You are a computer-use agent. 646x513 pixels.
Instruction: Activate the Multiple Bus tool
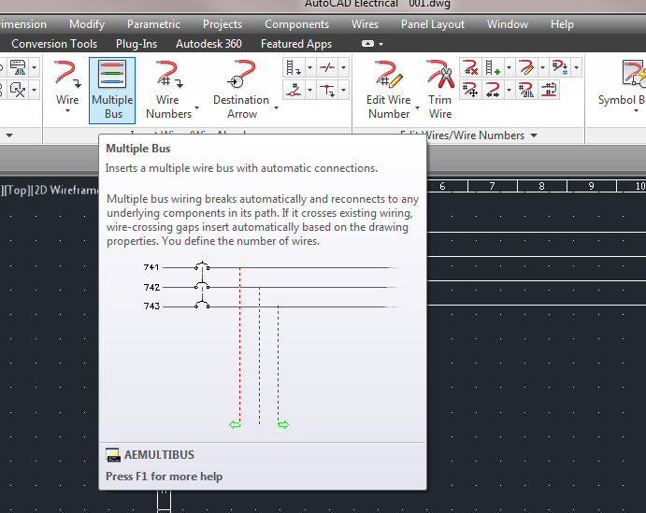tap(112, 90)
